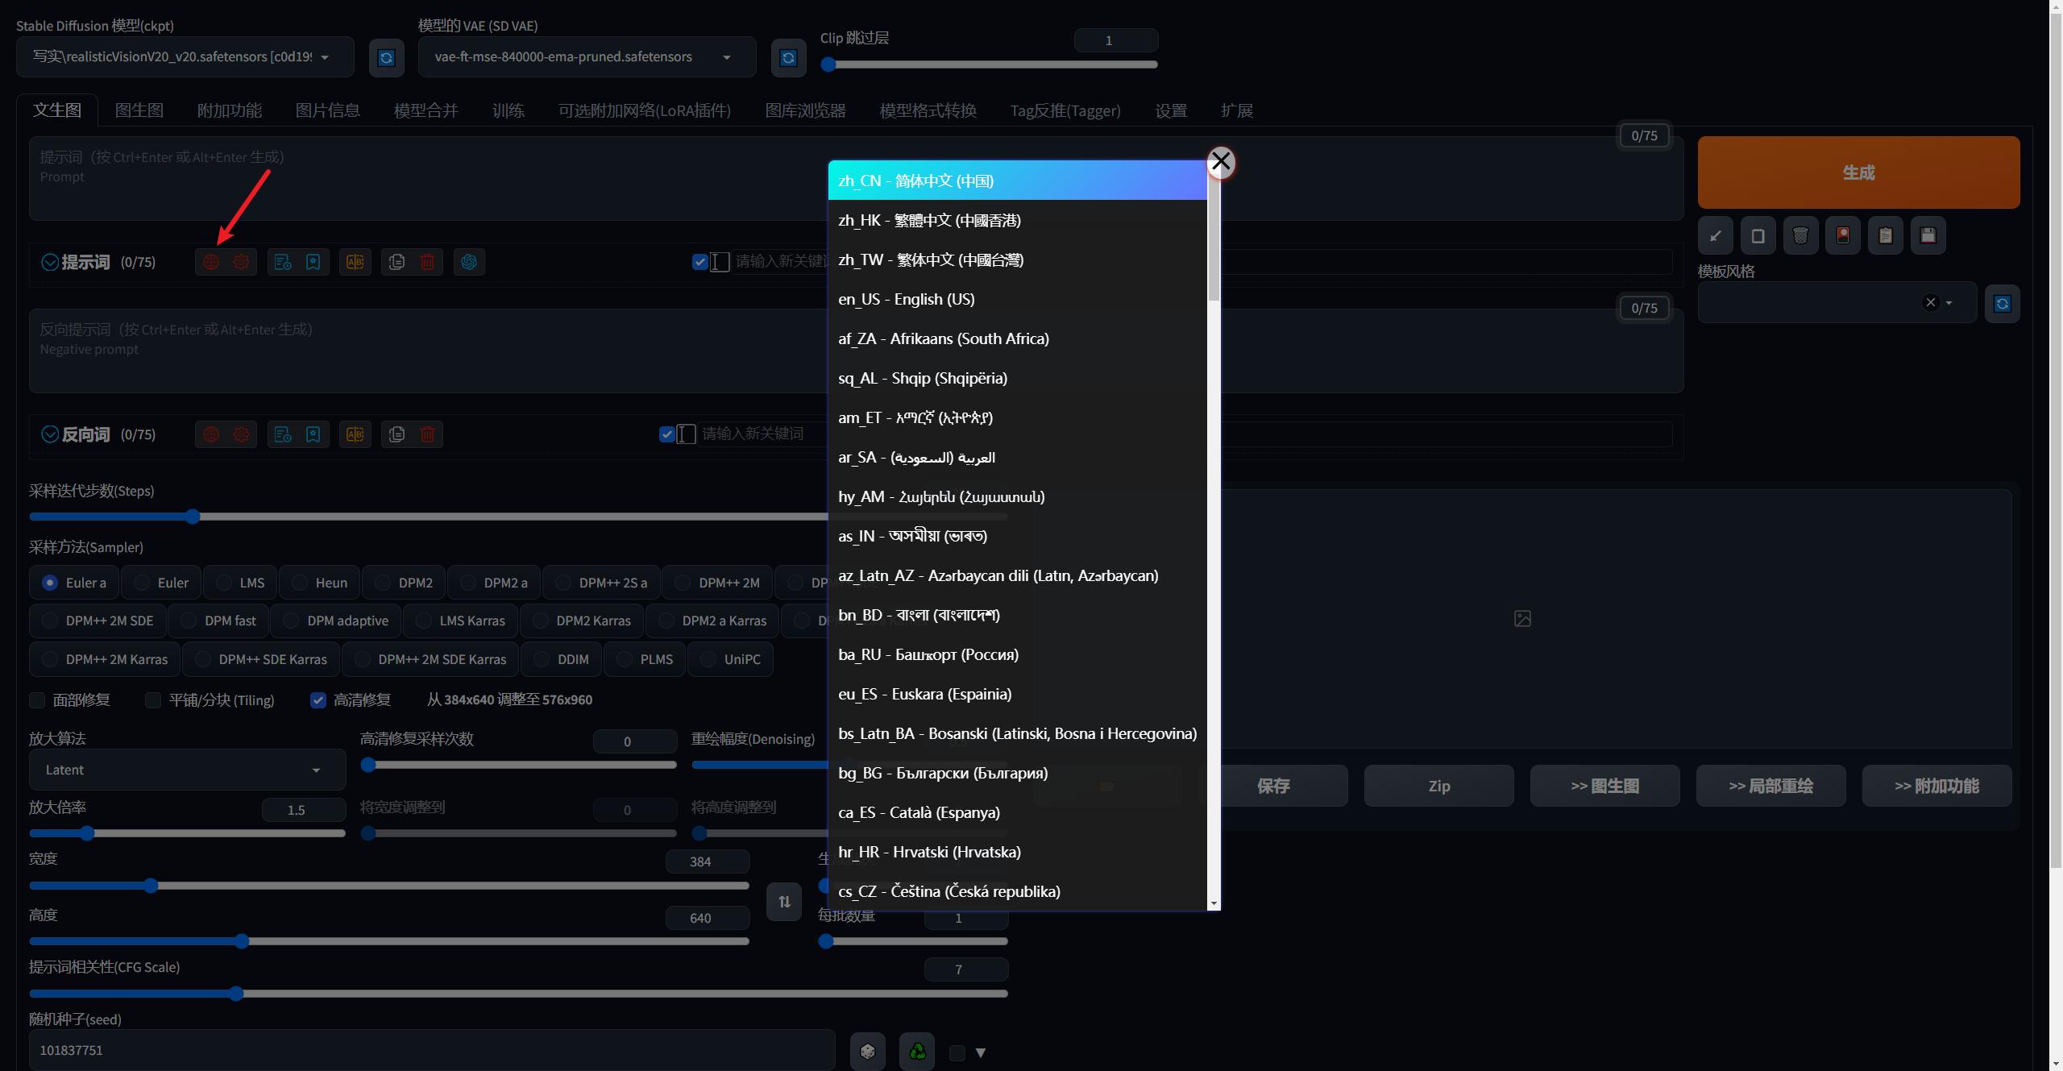Click the 采样迭代步数 Steps slider handle
2063x1071 pixels.
point(192,517)
